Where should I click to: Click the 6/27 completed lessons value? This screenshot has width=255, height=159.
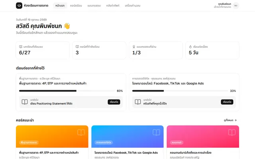(x=25, y=52)
